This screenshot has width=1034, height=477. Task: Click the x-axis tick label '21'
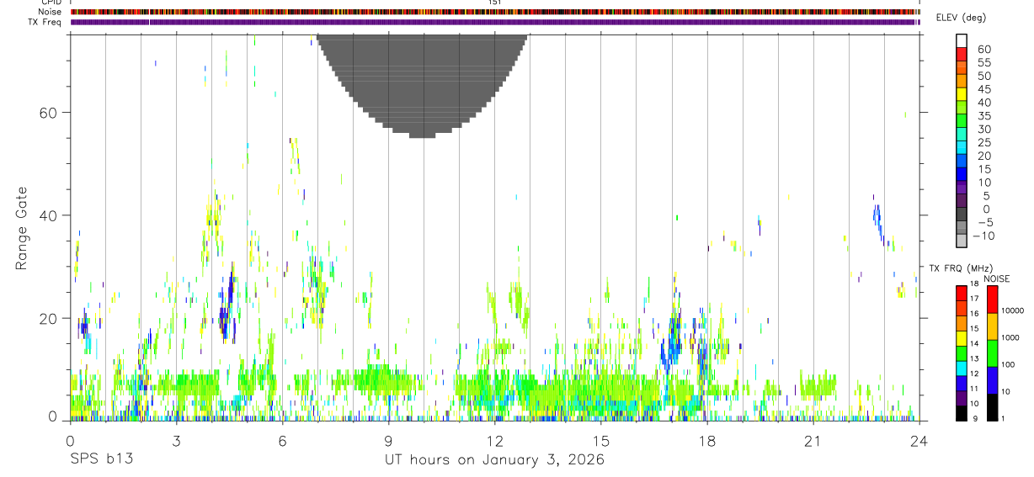coord(813,440)
